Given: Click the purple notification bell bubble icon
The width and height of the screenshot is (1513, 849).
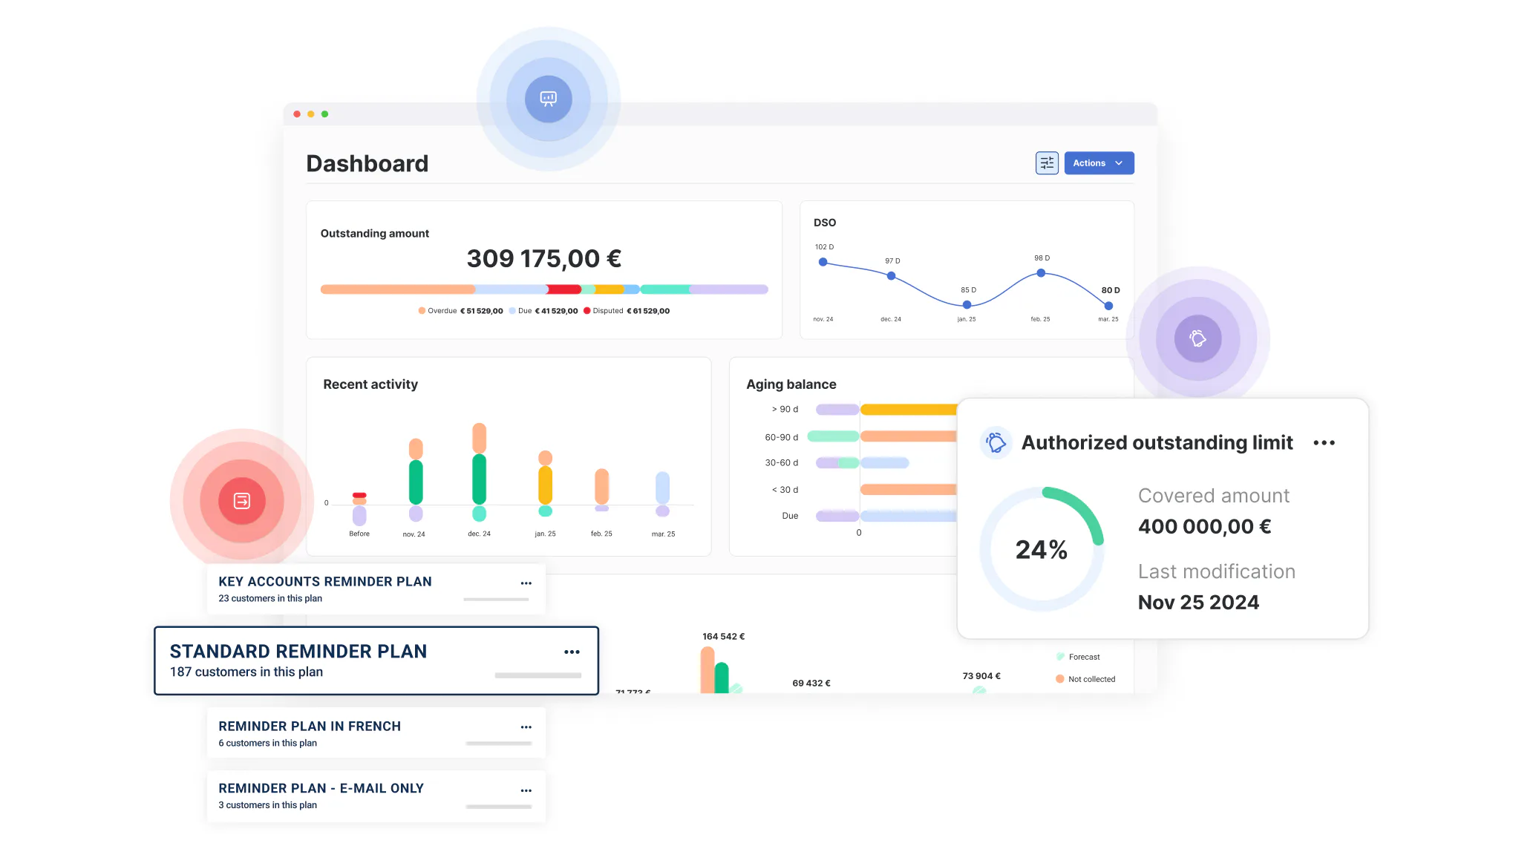Looking at the screenshot, I should point(1197,338).
